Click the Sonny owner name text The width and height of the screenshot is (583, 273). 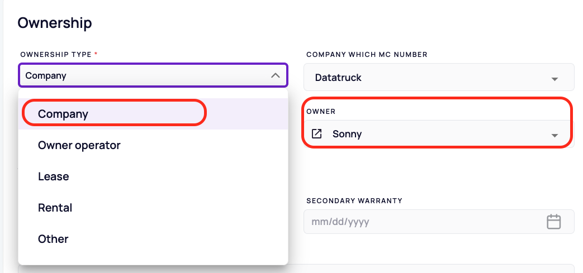(x=347, y=134)
